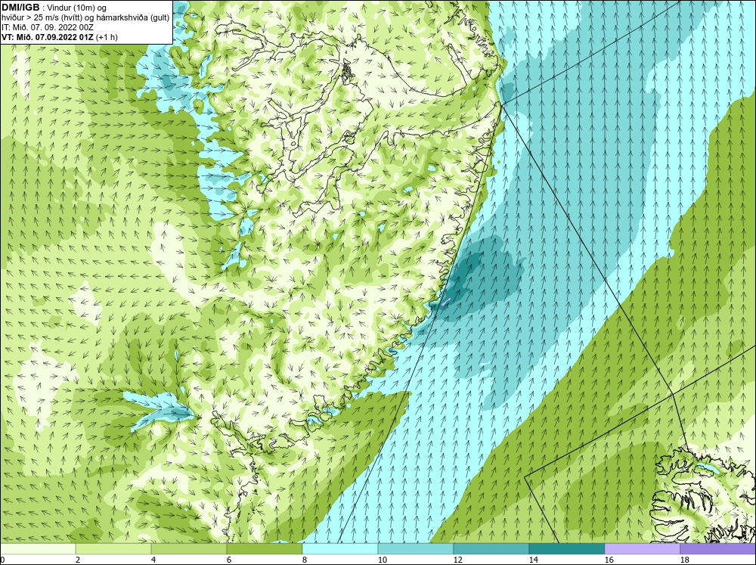Pick the 10–12 m/s light teal legend swatch
756x565 pixels.
tap(416, 549)
